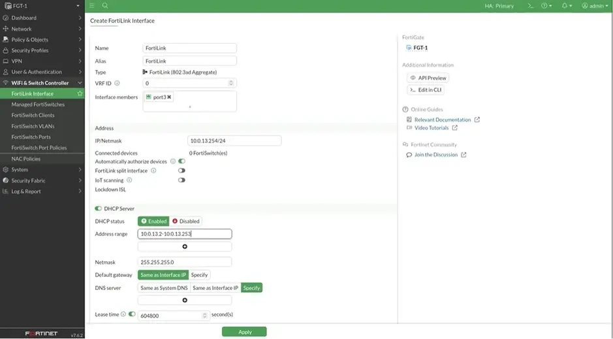Click the Lease time info icon
This screenshot has width=613, height=339.
click(123, 314)
